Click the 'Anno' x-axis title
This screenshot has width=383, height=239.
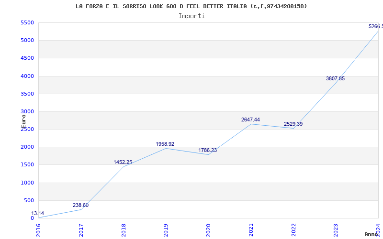[x=371, y=234]
